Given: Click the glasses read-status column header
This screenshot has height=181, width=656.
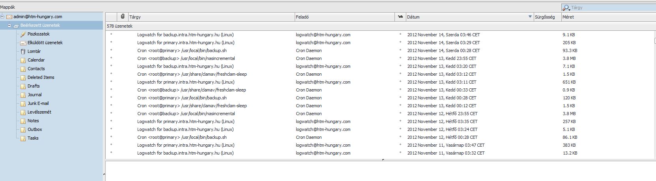Looking at the screenshot, I should point(400,17).
